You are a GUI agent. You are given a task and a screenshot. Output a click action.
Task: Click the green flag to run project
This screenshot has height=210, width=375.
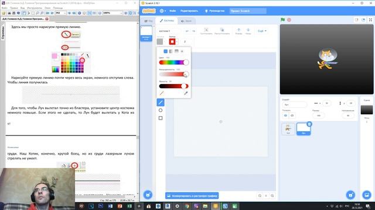tap(282, 20)
